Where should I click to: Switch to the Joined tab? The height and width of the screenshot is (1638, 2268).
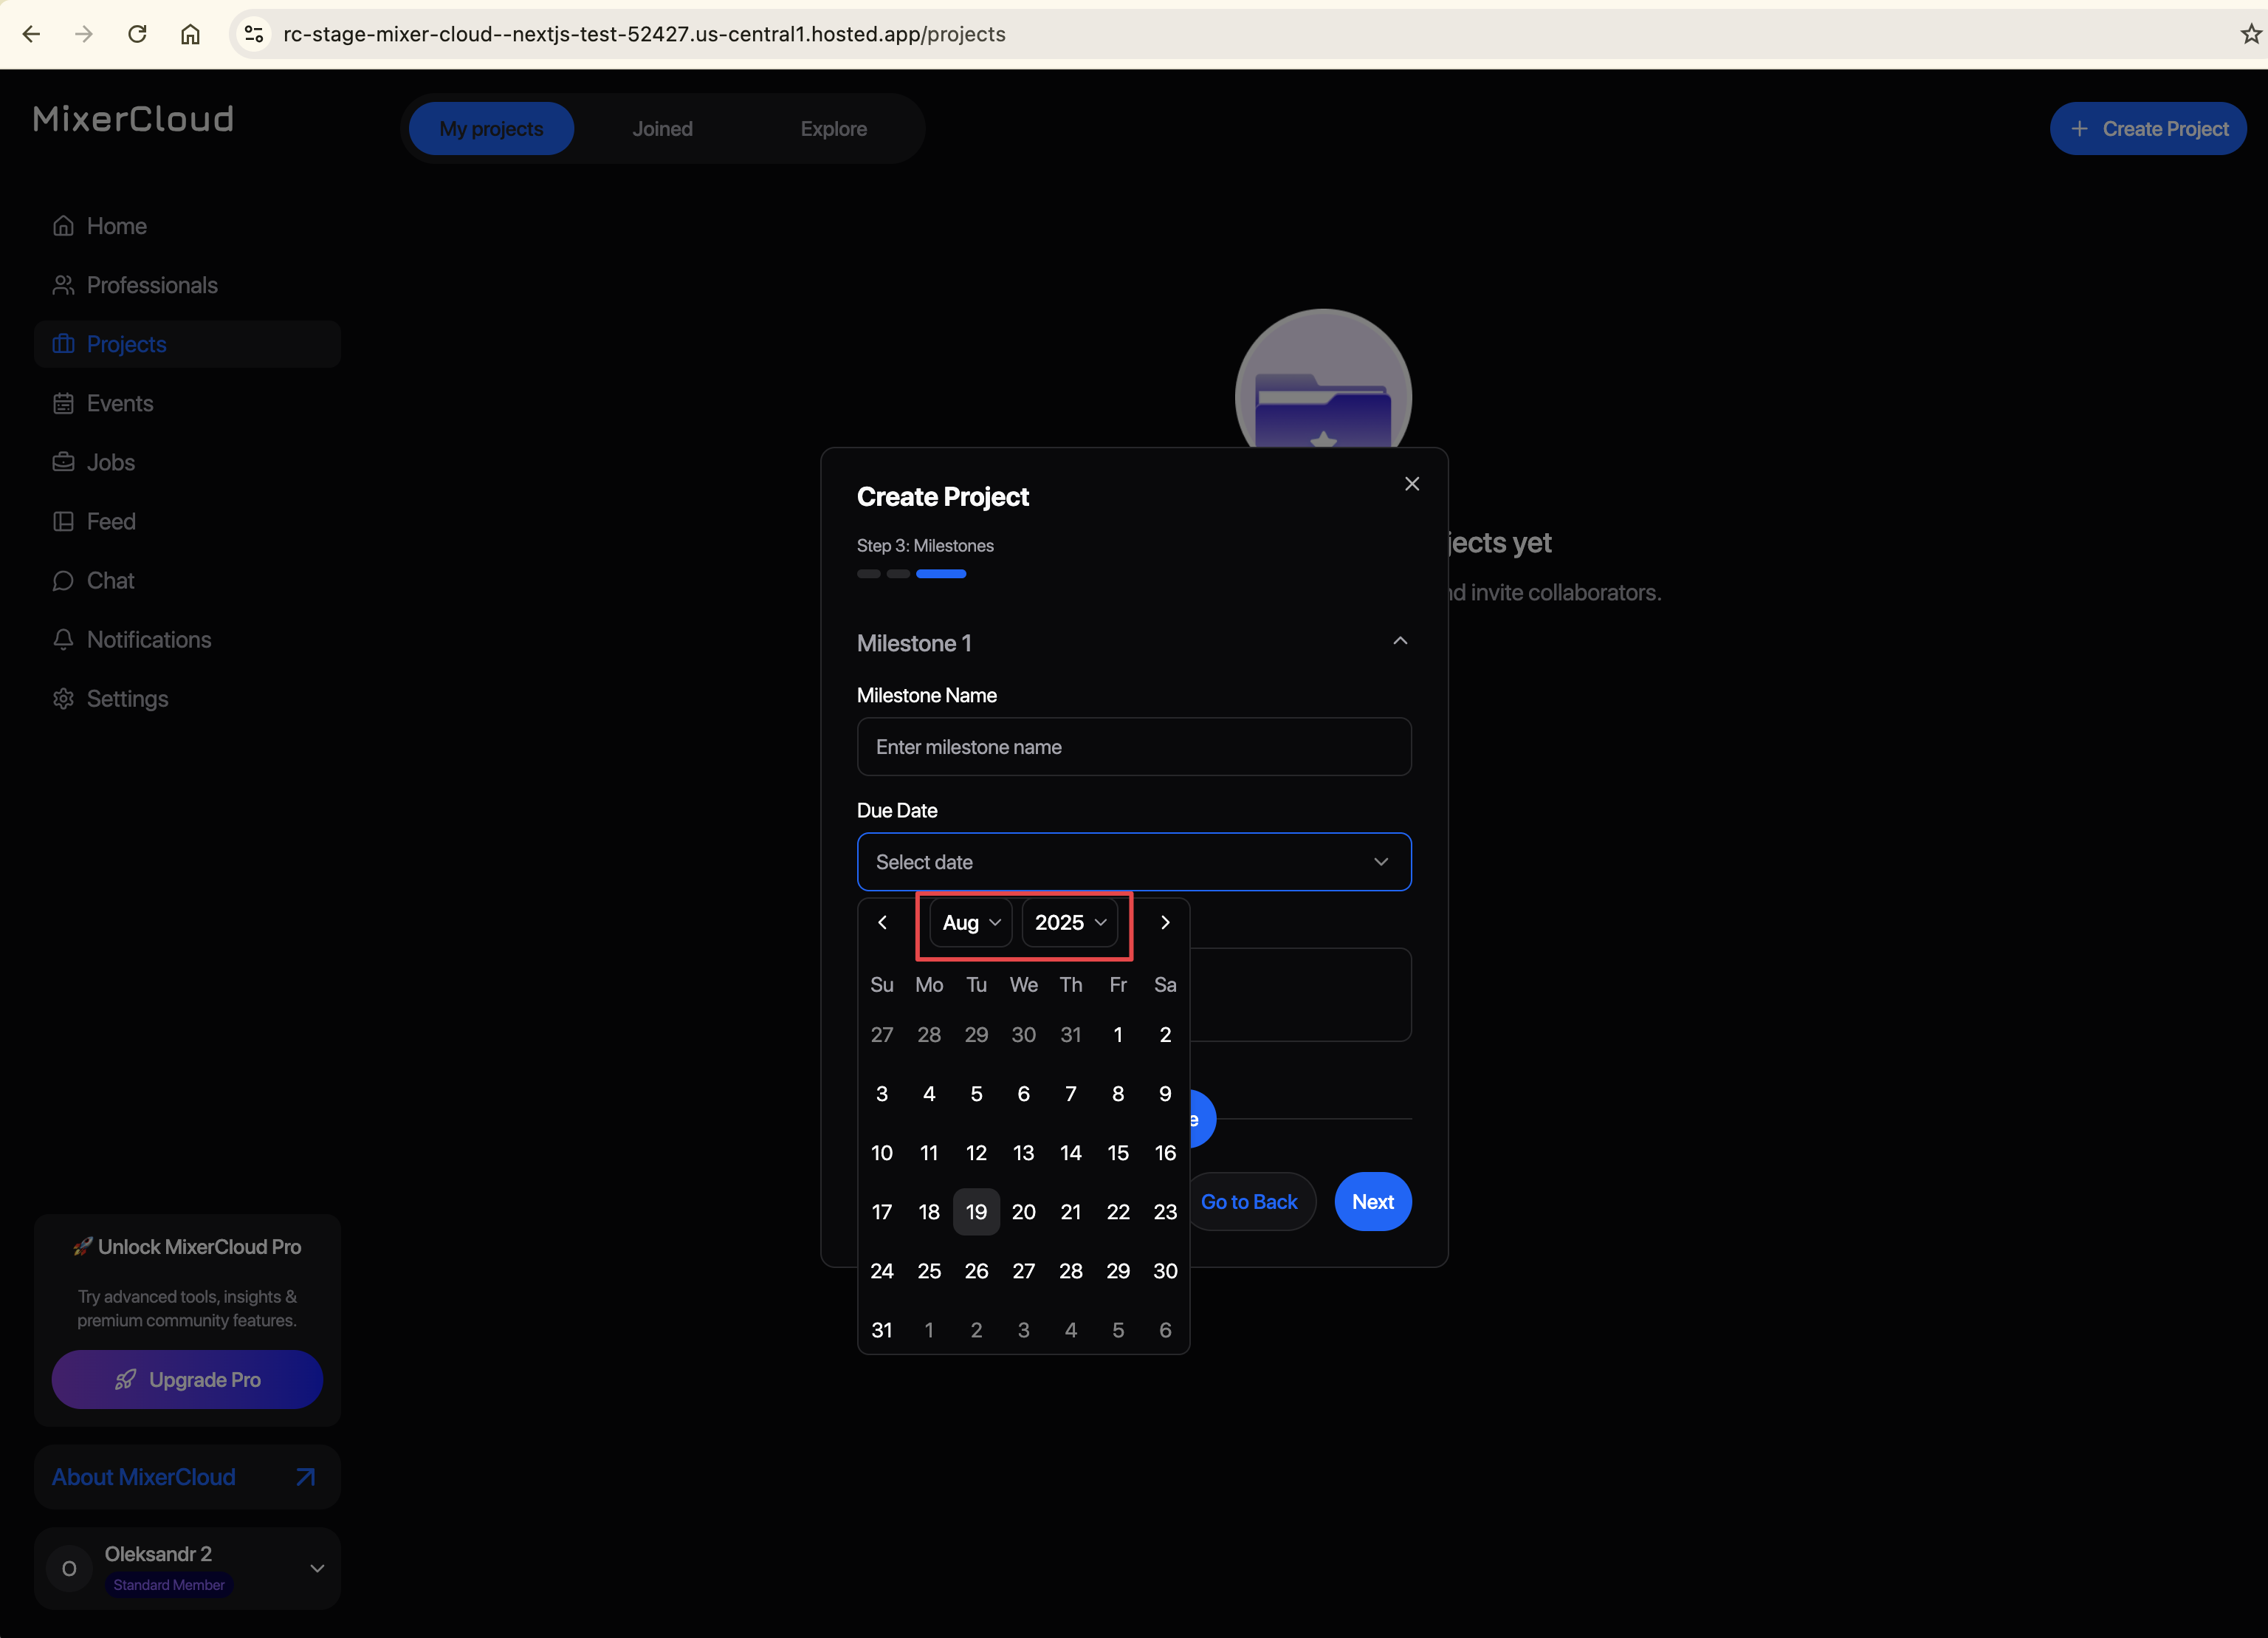pyautogui.click(x=662, y=129)
